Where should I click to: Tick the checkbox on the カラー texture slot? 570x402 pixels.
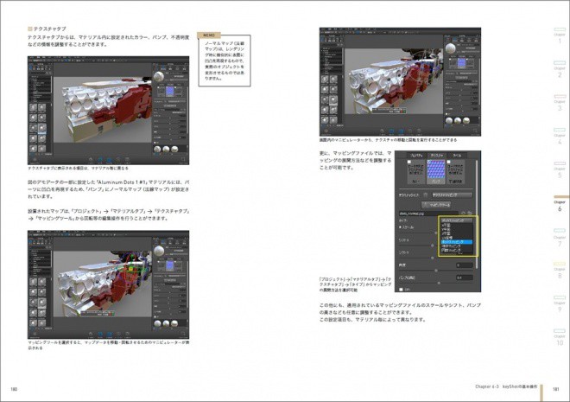(409, 162)
